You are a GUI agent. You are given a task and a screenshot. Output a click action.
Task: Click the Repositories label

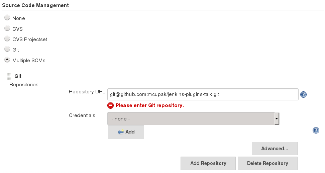(24, 85)
